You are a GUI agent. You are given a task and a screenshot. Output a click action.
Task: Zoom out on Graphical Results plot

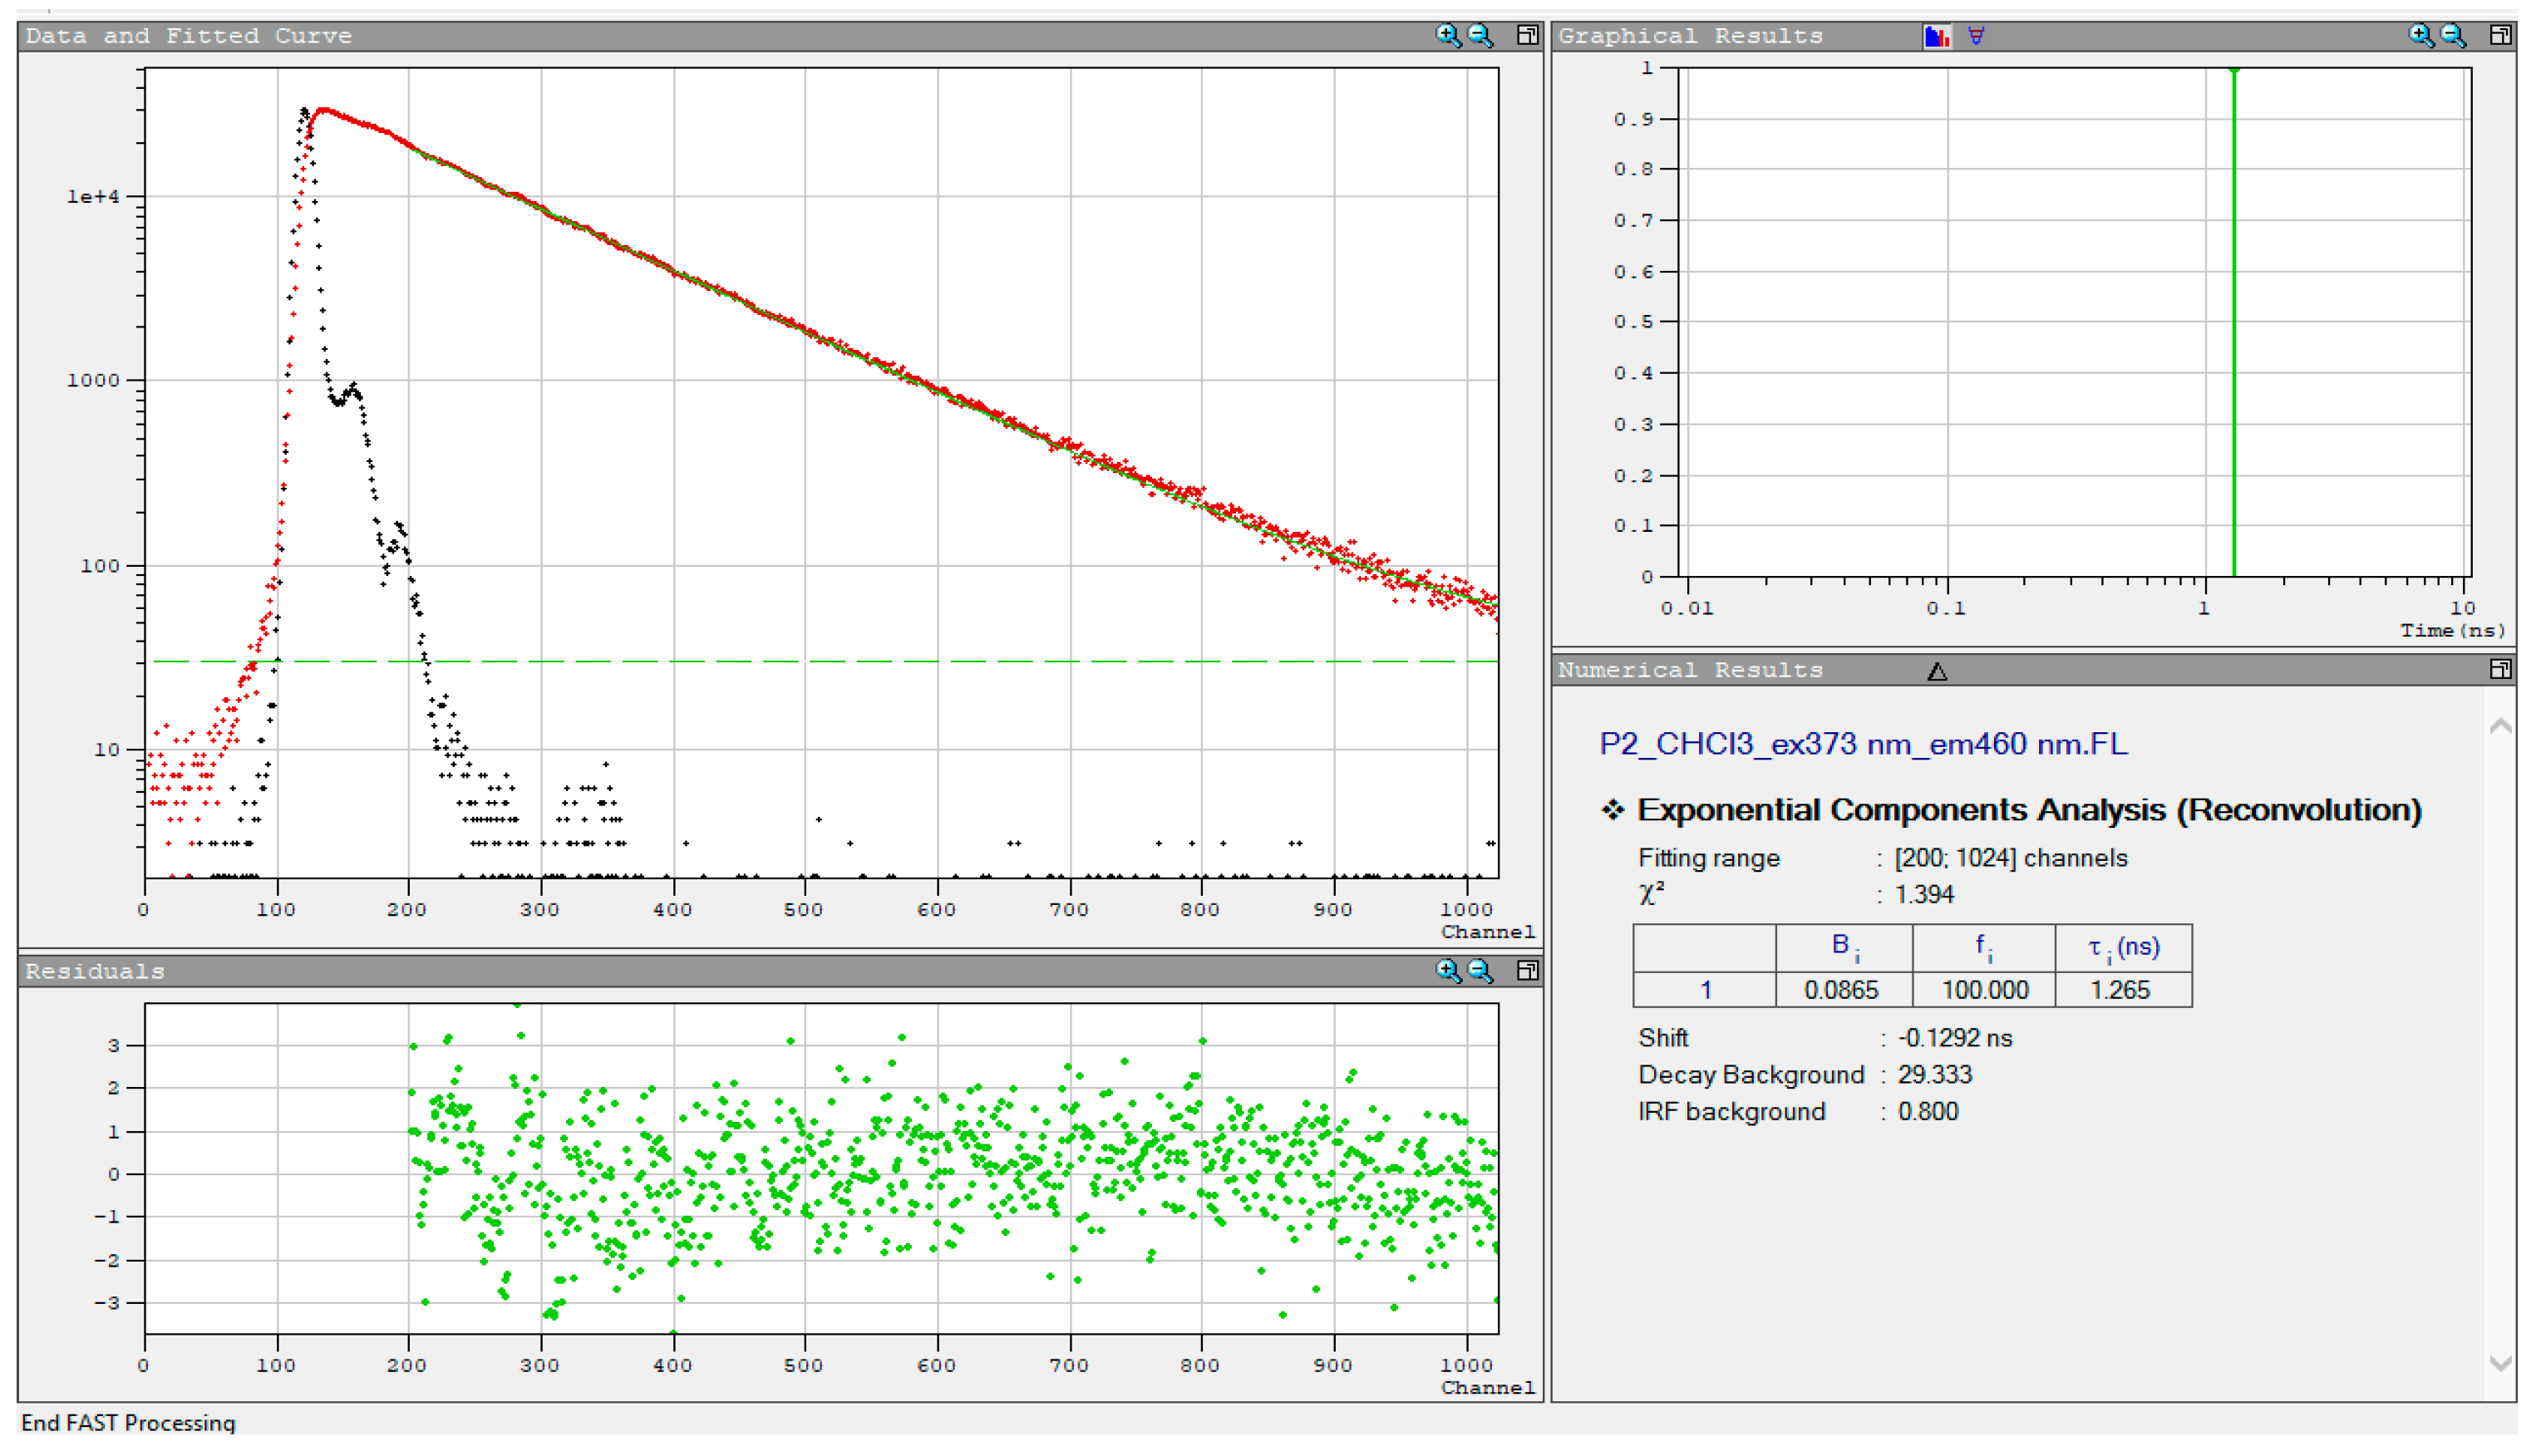coord(2453,36)
